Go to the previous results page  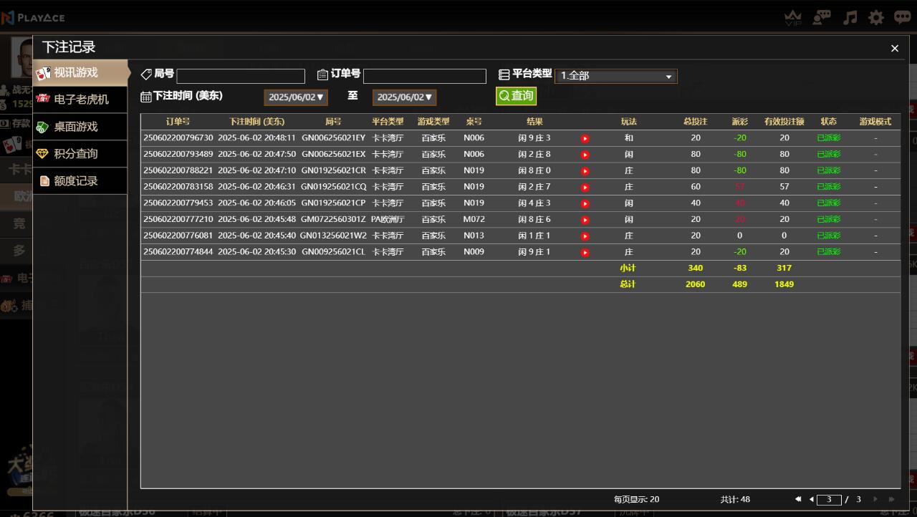pos(811,499)
